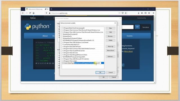Click OK in Environment Variables window
Viewport: 180px width, 101px height.
click(x=103, y=77)
